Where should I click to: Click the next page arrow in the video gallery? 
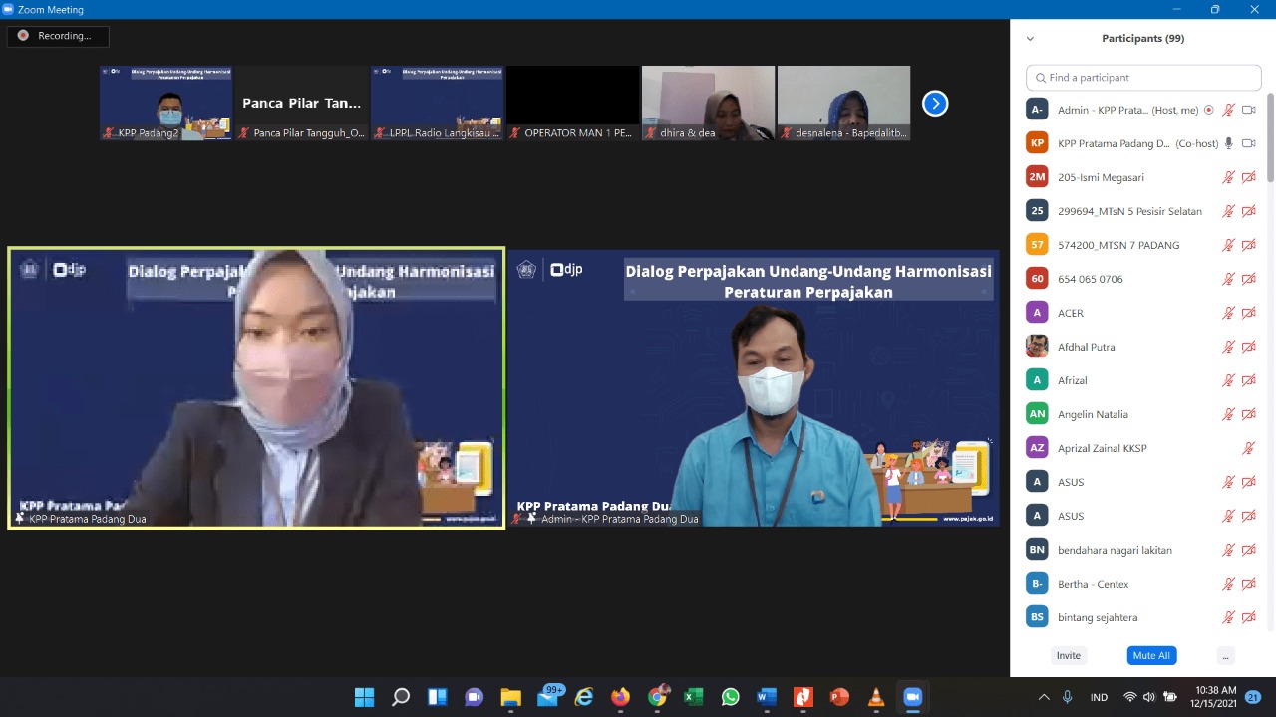point(934,103)
